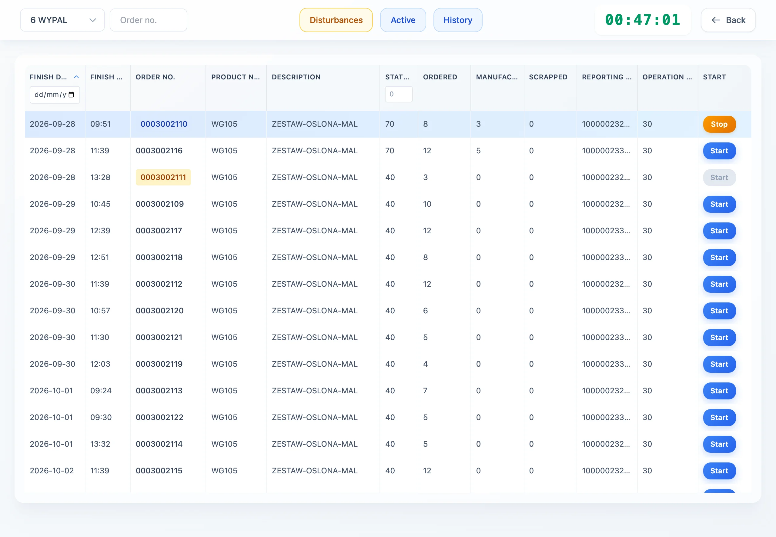Sort by the DESCRIPTION column header
Image resolution: width=776 pixels, height=537 pixels.
click(296, 77)
